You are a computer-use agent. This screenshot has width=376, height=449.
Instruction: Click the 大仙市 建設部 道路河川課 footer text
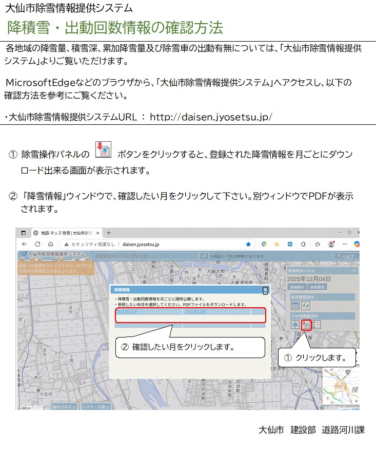(x=312, y=430)
